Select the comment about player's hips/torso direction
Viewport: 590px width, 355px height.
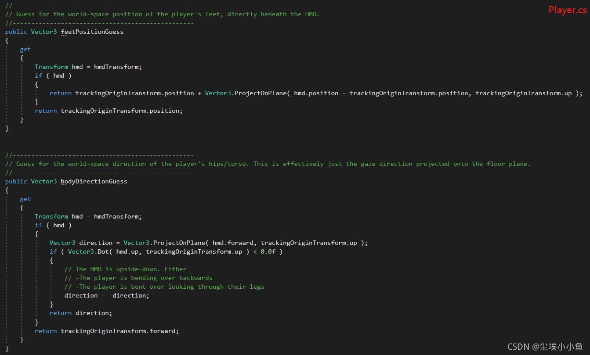click(x=268, y=164)
